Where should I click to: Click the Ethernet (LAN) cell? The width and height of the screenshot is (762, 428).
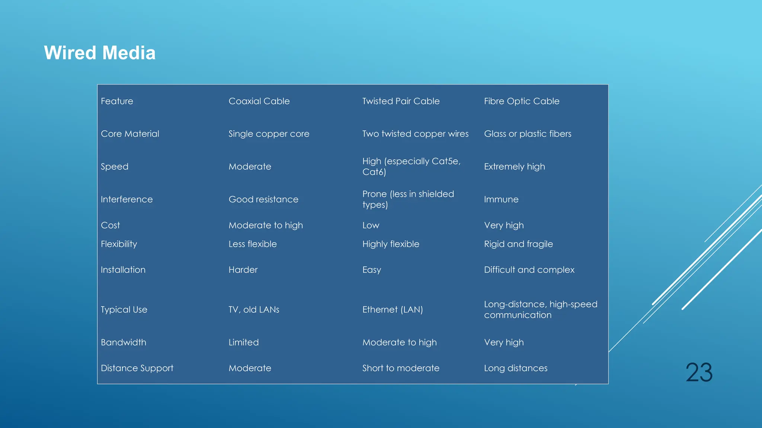click(x=393, y=309)
